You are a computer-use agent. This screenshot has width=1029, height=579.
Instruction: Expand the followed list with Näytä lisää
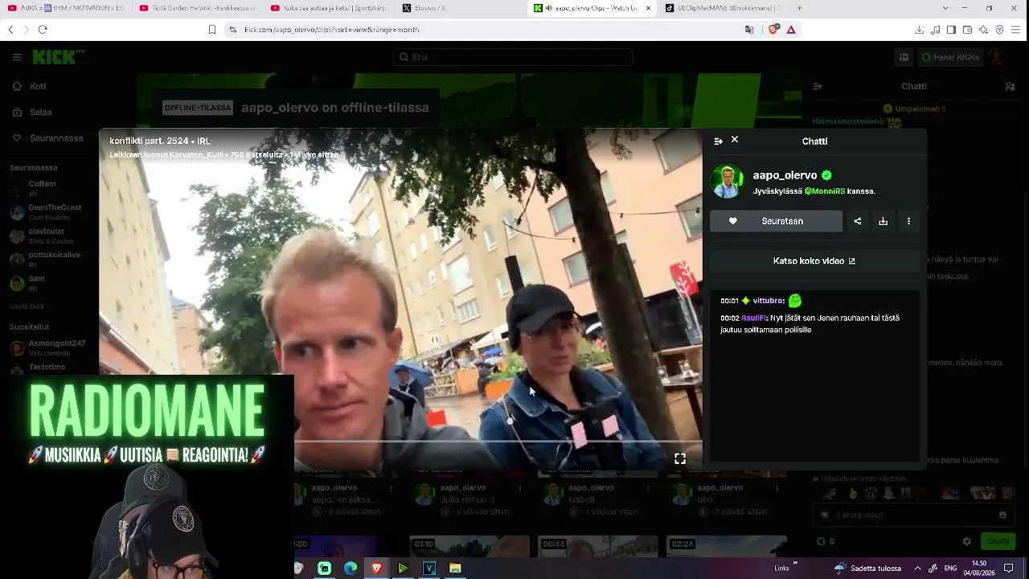27,306
